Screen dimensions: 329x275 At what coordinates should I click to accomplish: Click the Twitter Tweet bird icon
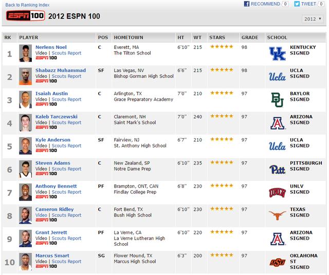[297, 4]
